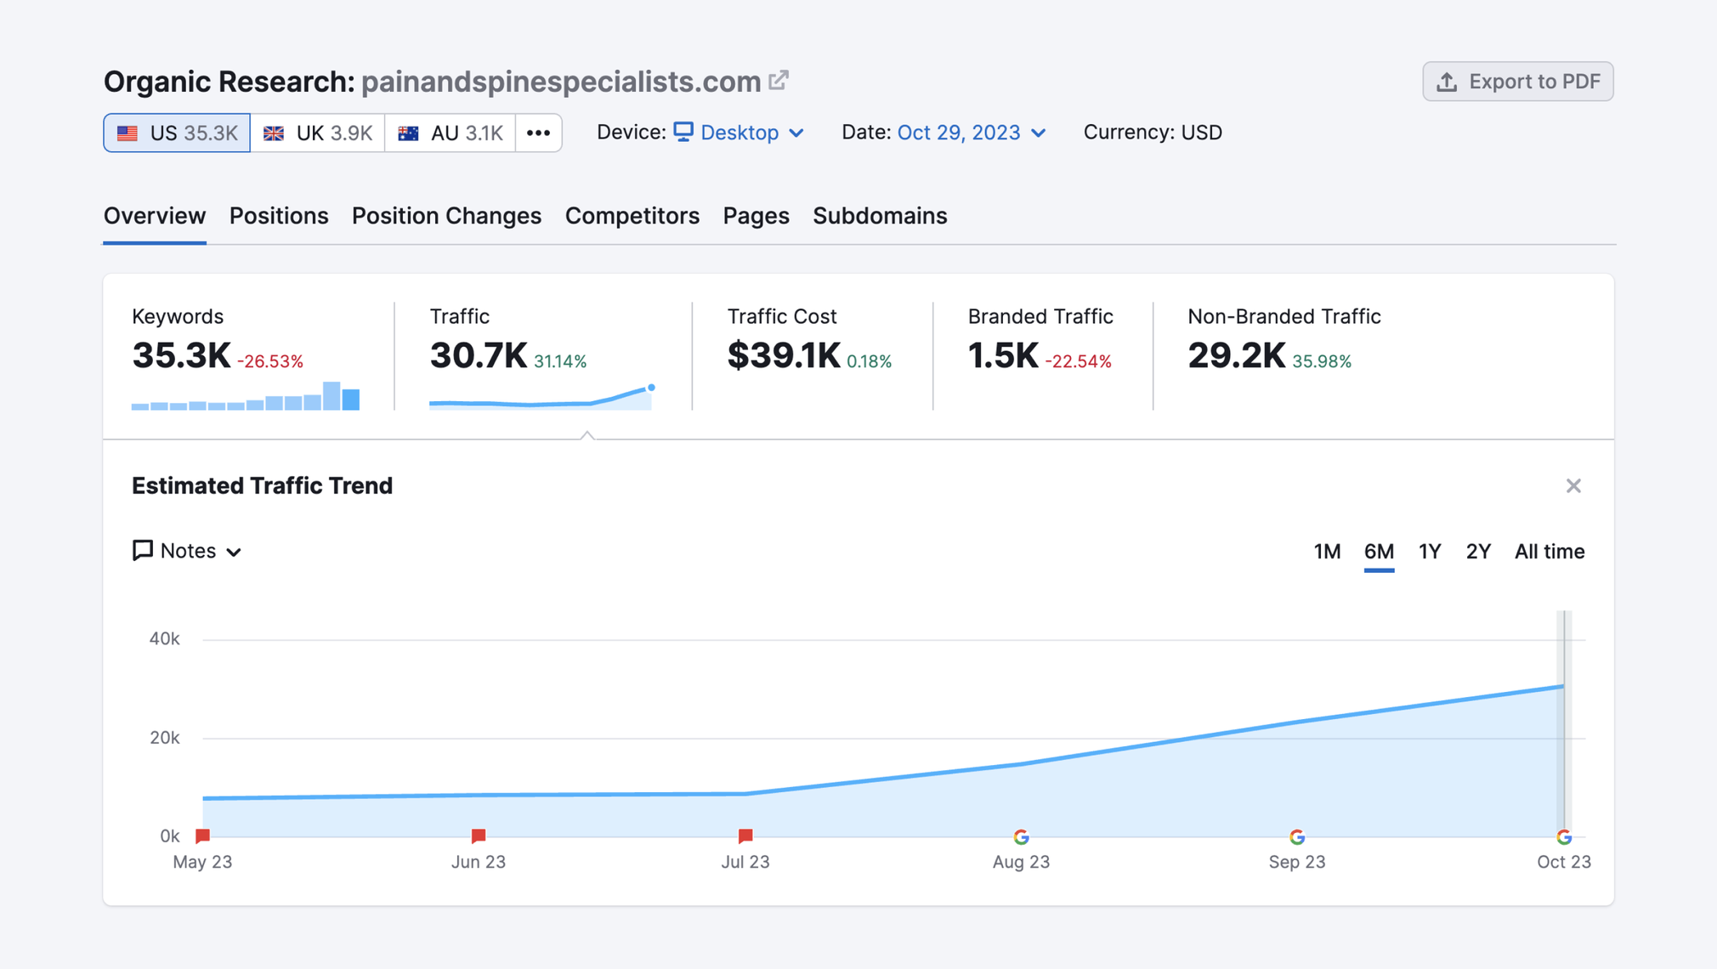Switch to the UK 3.9K database
The image size is (1717, 969).
(x=318, y=133)
